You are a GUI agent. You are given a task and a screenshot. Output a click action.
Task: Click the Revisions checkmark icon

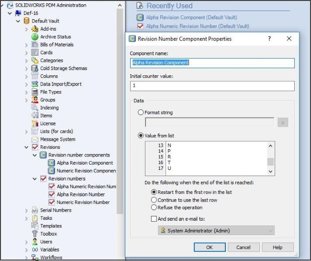pyautogui.click(x=35, y=147)
